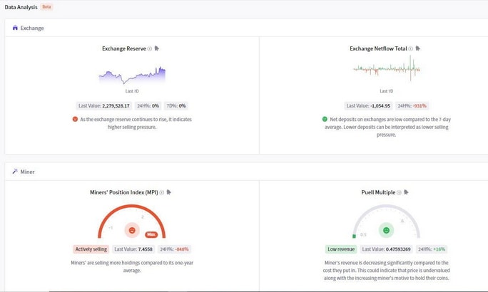
Task: Click info icon beside Puell Multiple
Action: [399, 192]
